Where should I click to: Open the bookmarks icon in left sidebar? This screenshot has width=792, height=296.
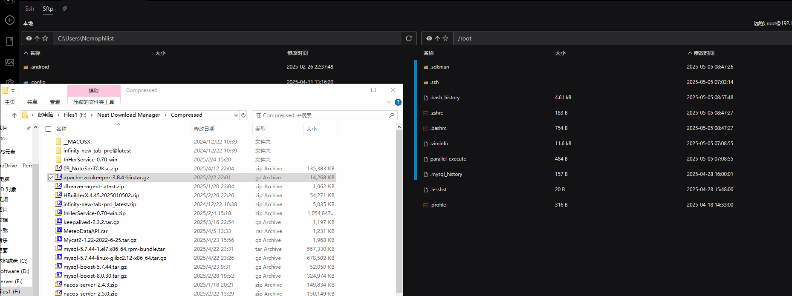click(10, 41)
